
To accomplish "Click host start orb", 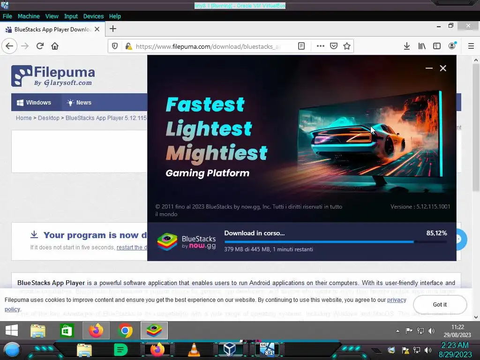I will pos(12,350).
